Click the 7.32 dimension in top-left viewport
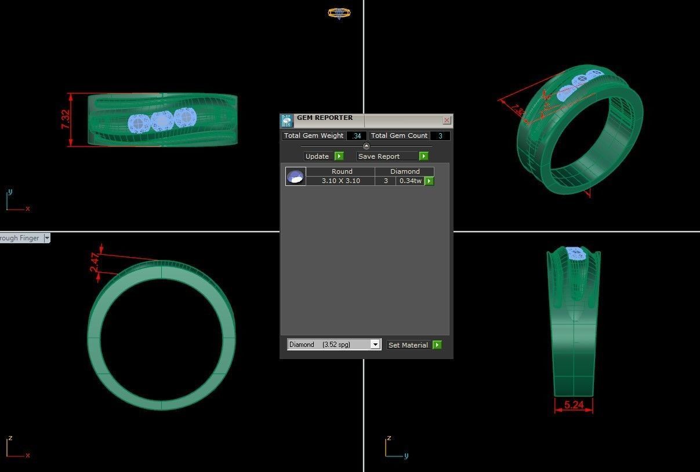The height and width of the screenshot is (472, 700). click(66, 119)
